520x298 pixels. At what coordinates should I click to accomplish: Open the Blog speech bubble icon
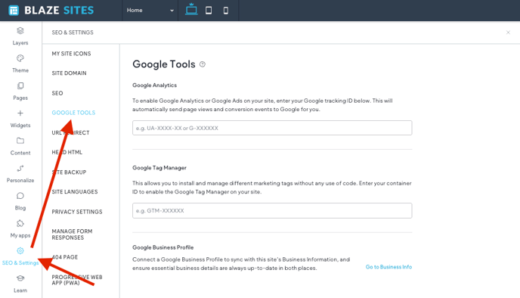[20, 196]
